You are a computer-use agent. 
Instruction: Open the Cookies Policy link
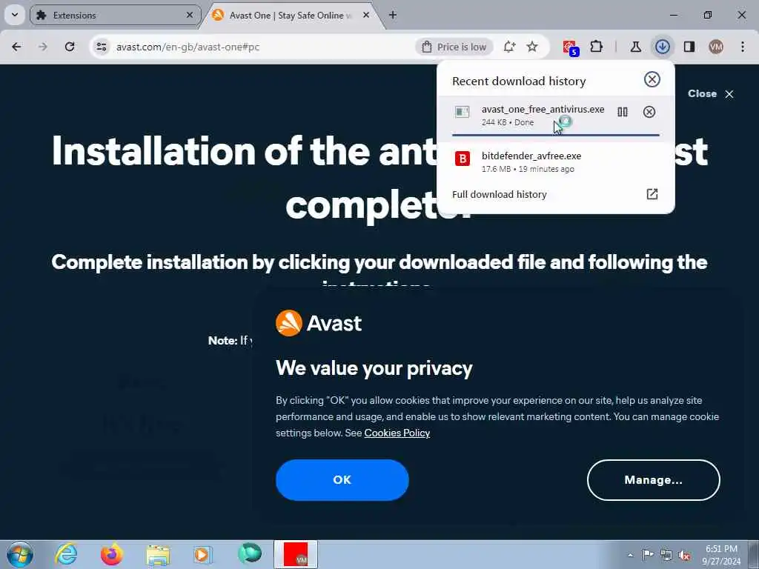[397, 433]
